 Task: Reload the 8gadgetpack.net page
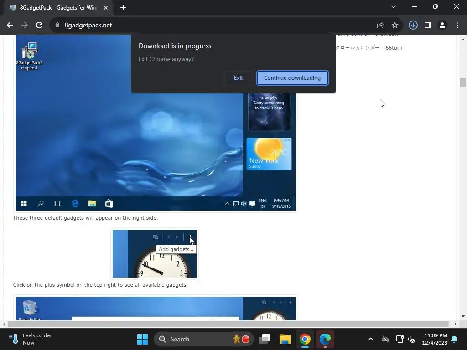(39, 26)
